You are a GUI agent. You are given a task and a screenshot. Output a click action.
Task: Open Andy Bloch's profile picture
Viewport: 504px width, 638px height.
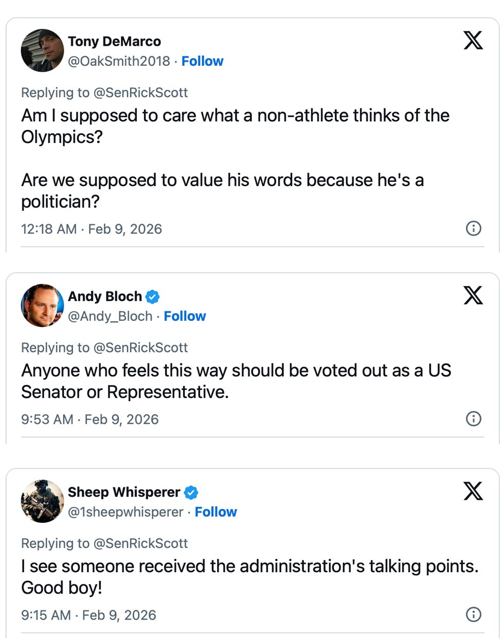[42, 305]
